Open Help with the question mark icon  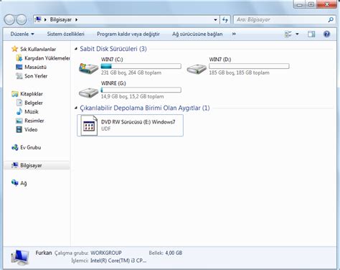coord(326,34)
